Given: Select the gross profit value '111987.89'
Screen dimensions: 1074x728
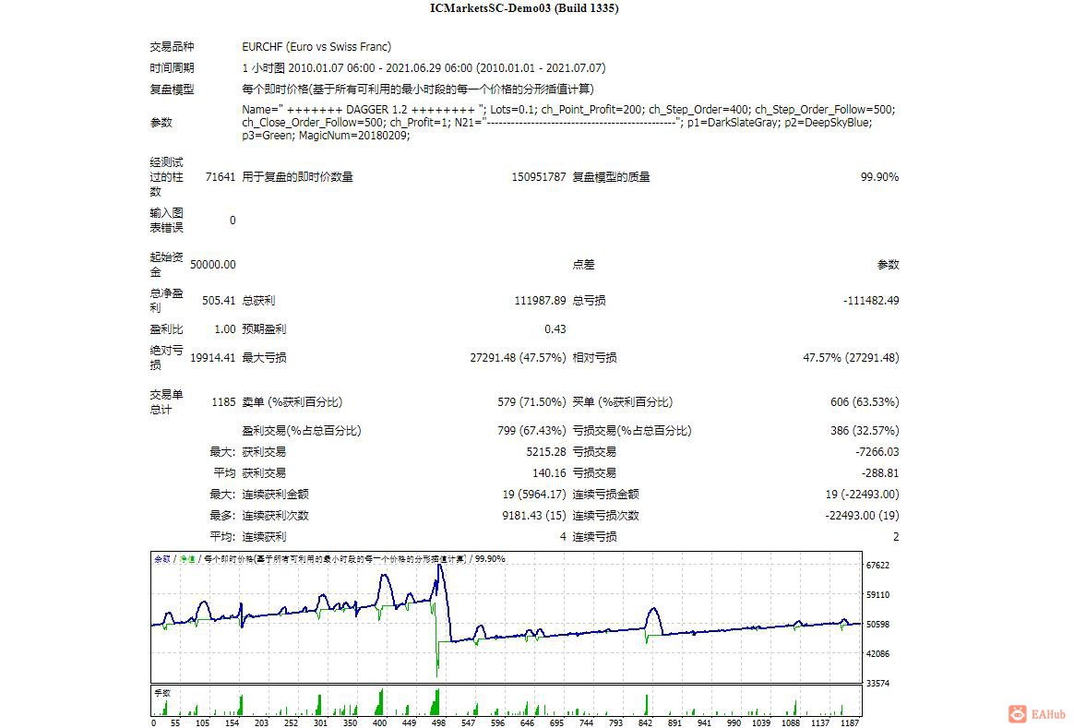Looking at the screenshot, I should click(x=541, y=301).
